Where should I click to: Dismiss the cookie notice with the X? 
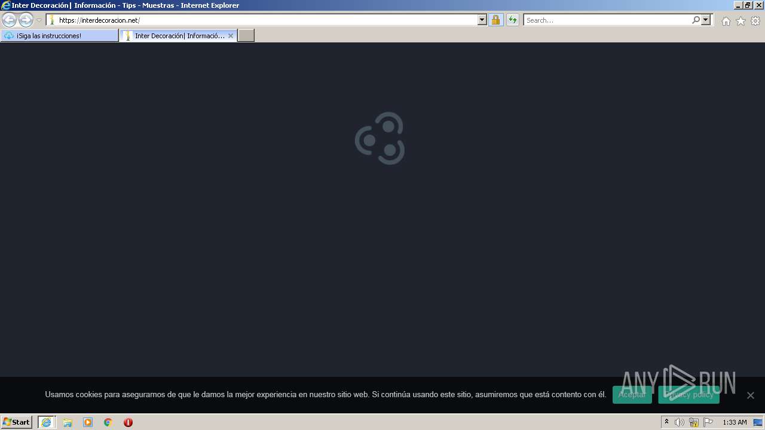click(x=751, y=395)
